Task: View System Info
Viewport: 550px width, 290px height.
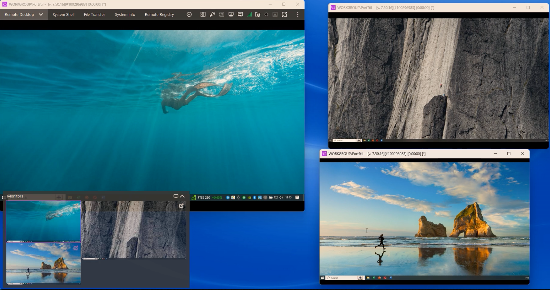Action: click(125, 14)
